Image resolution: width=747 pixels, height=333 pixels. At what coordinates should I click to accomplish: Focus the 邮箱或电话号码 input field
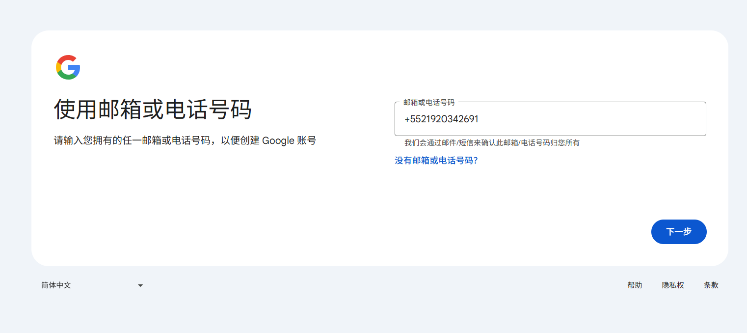pos(550,119)
